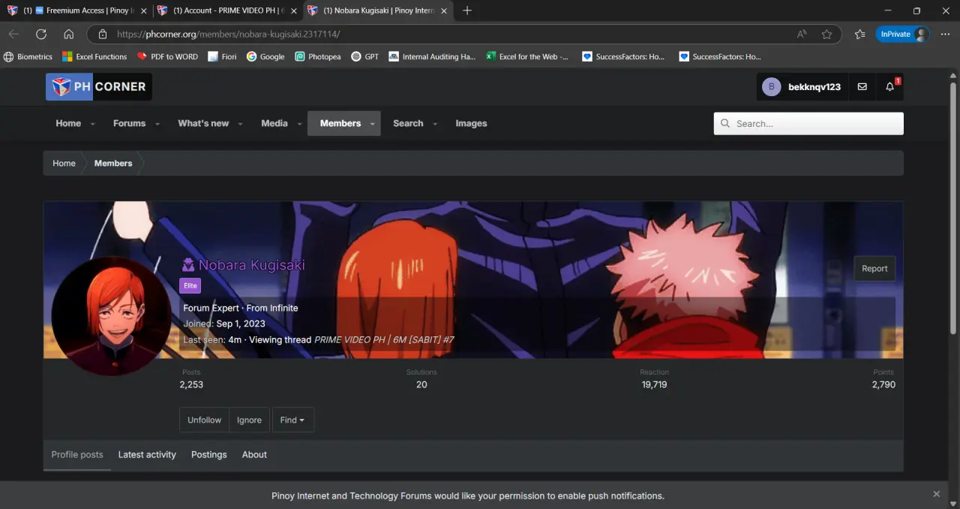
Task: Go to browser home icon
Action: point(68,34)
